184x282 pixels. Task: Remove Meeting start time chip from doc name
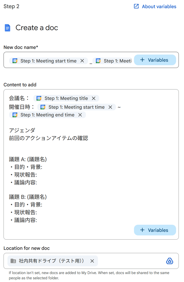82,61
